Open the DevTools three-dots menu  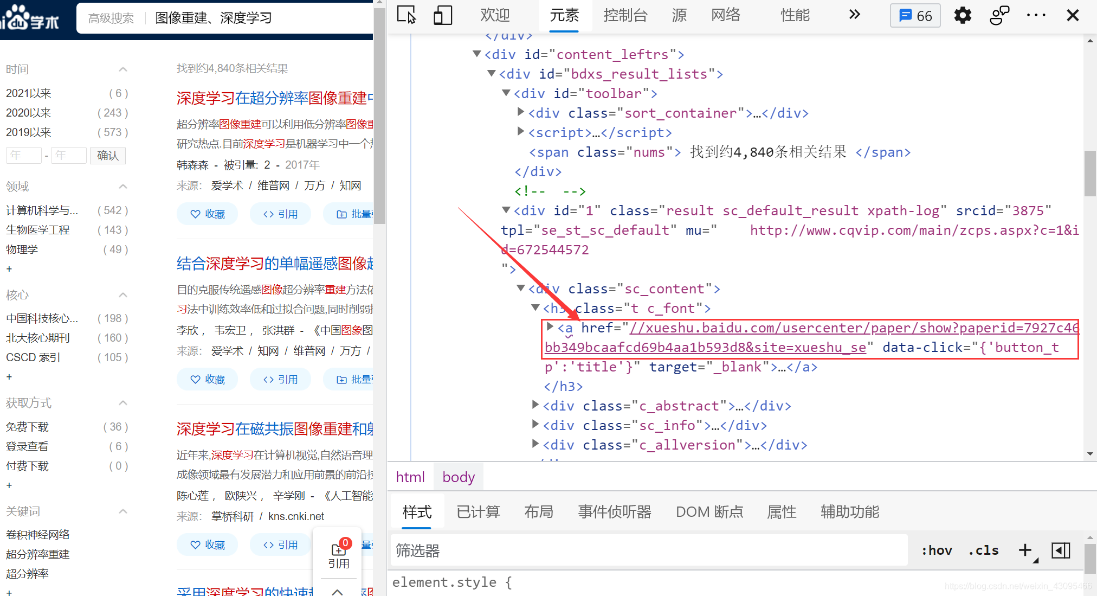pyautogui.click(x=1036, y=15)
